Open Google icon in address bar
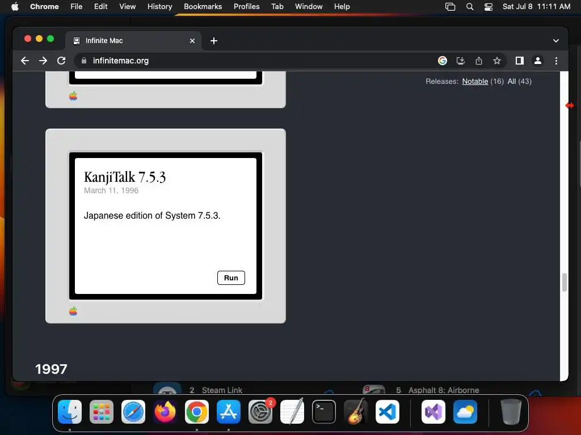Screen dimensions: 581x435 [443, 61]
